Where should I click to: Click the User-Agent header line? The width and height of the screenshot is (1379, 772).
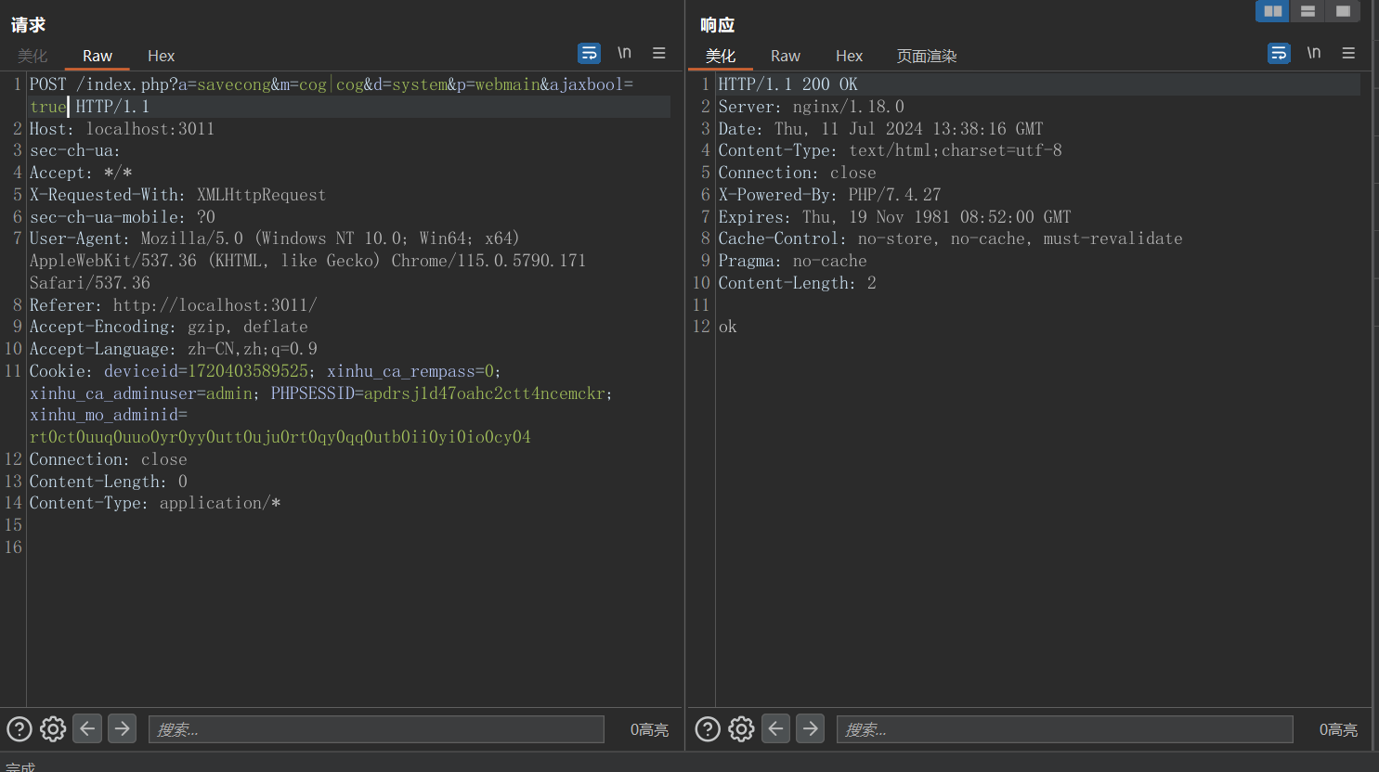tap(307, 261)
